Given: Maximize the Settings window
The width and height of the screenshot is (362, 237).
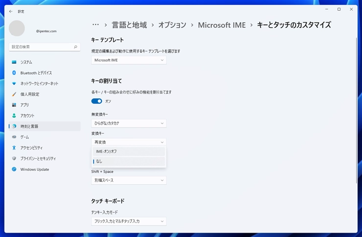Looking at the screenshot, I should [x=339, y=9].
